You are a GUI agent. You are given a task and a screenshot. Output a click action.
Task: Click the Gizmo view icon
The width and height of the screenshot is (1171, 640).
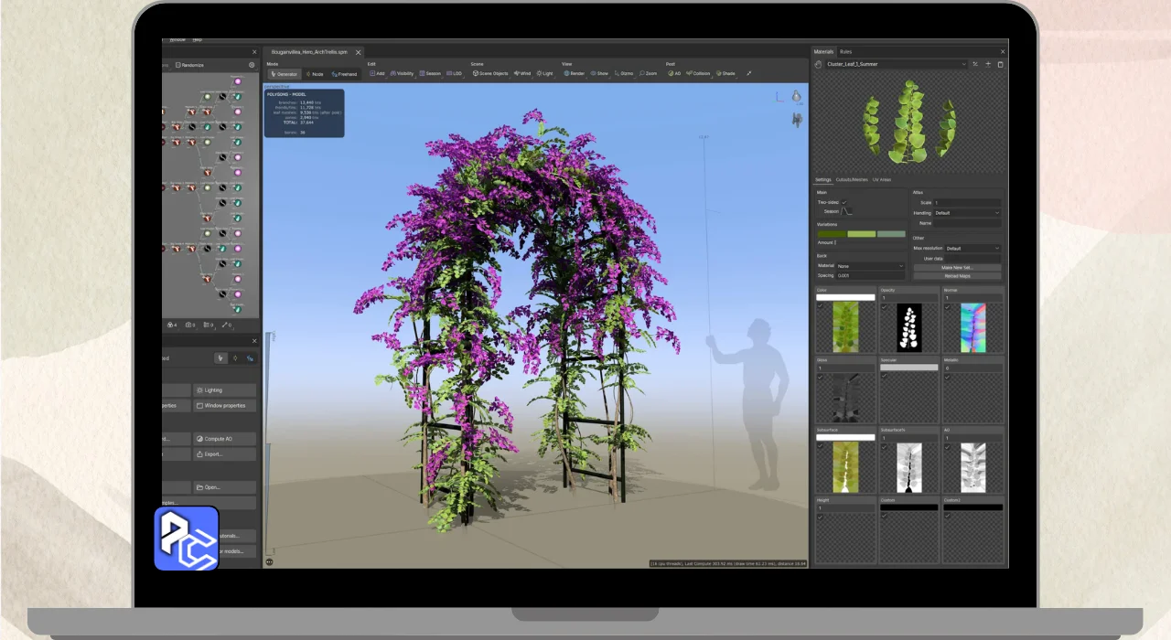coord(625,73)
